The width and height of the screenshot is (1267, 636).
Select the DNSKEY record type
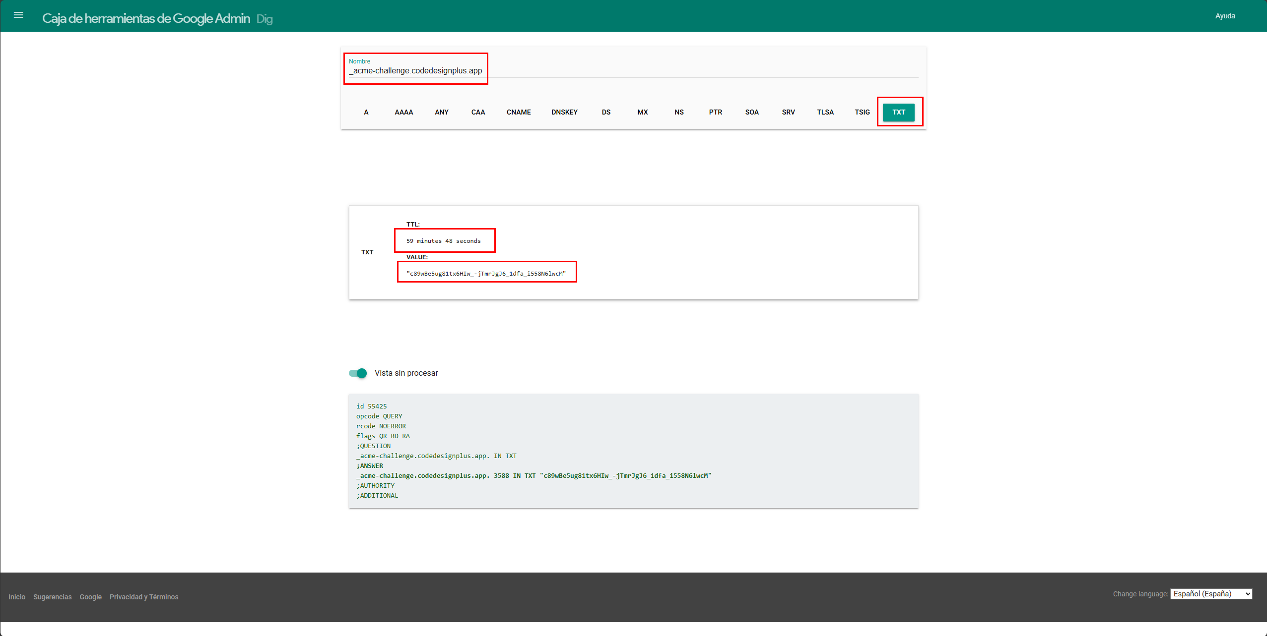pyautogui.click(x=564, y=112)
